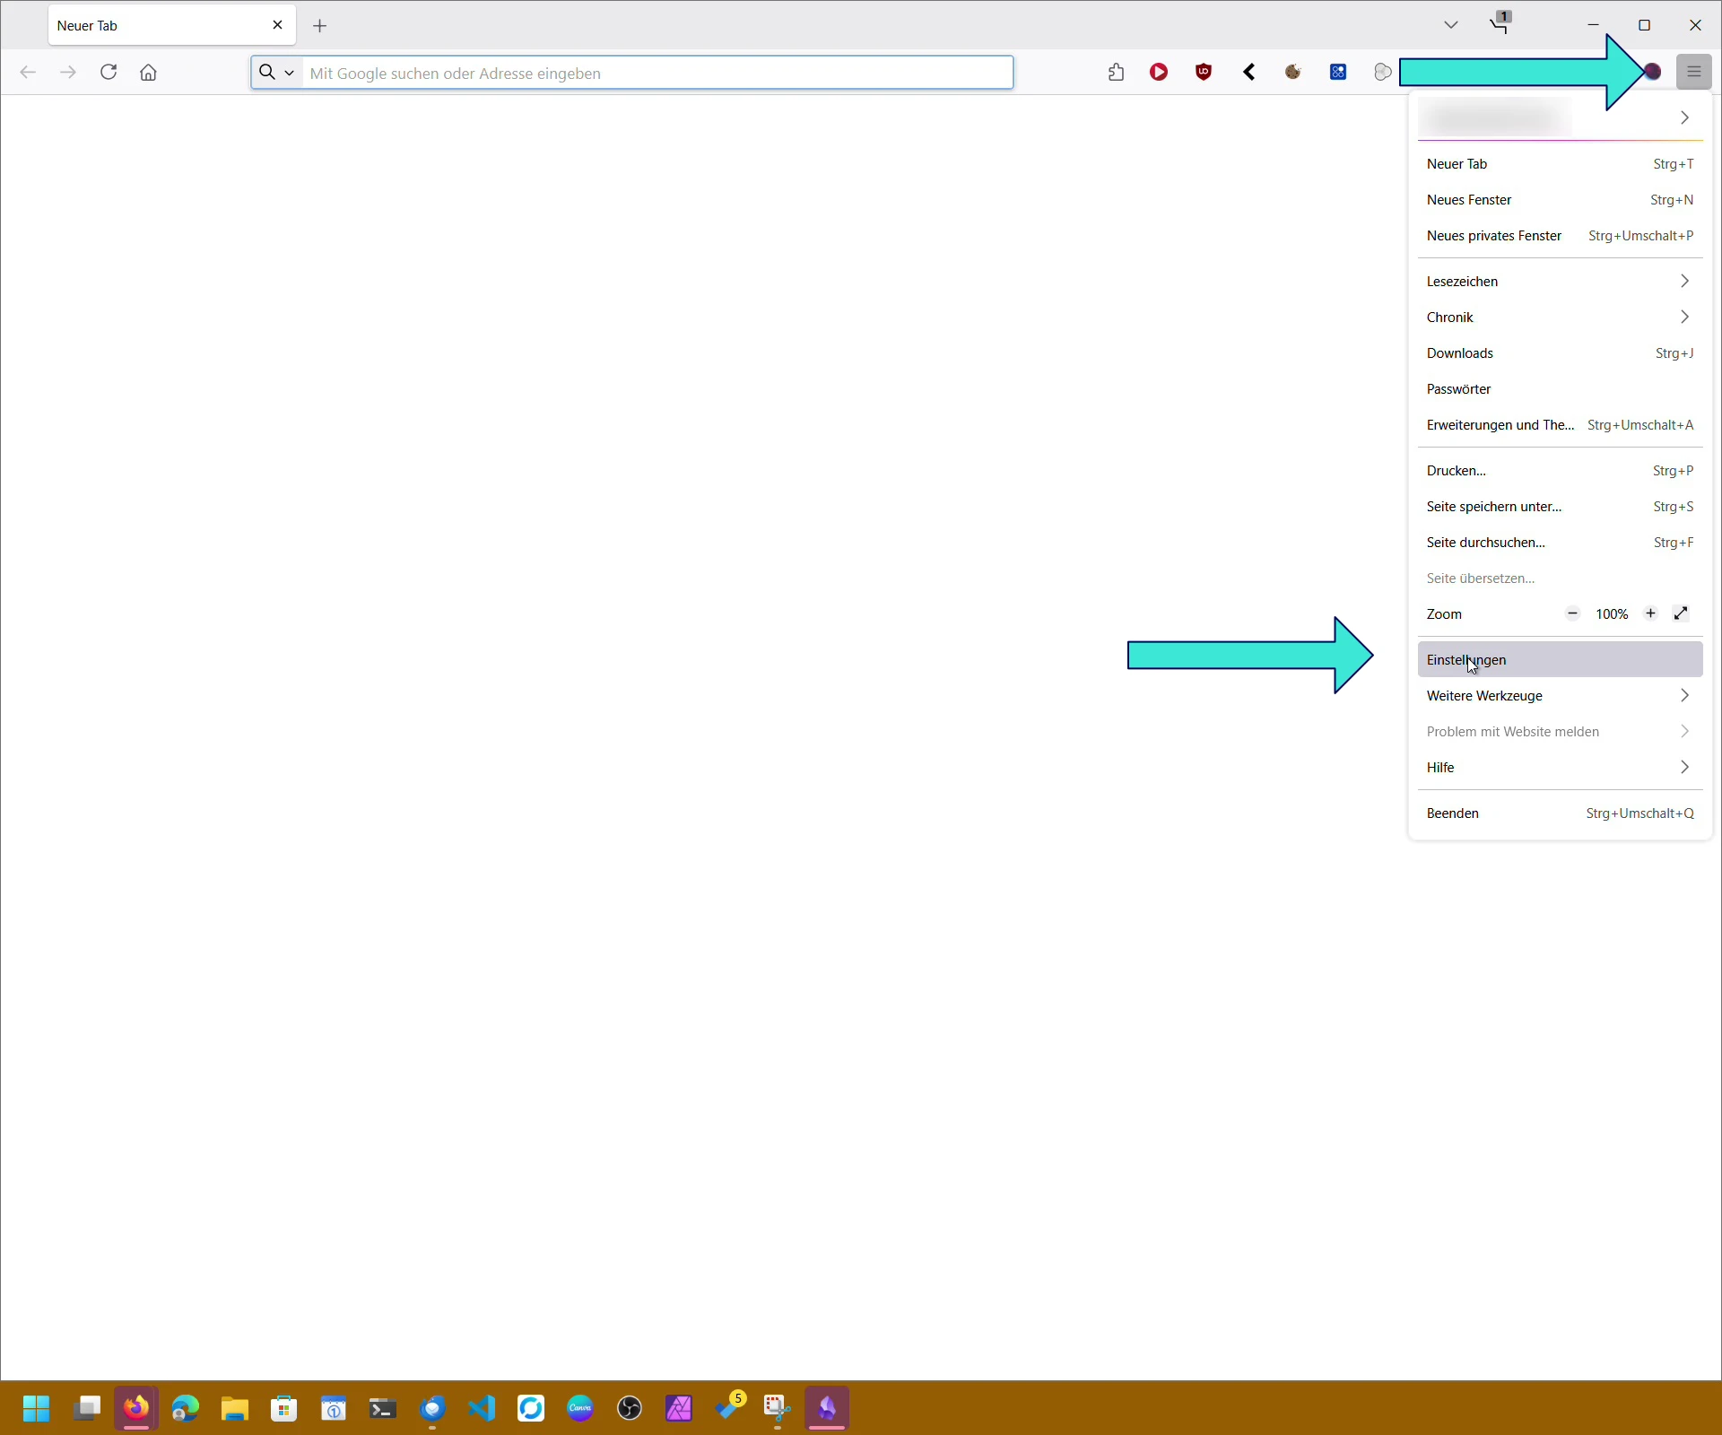The height and width of the screenshot is (1435, 1722).
Task: Open a new tab with the plus button
Action: click(x=320, y=26)
